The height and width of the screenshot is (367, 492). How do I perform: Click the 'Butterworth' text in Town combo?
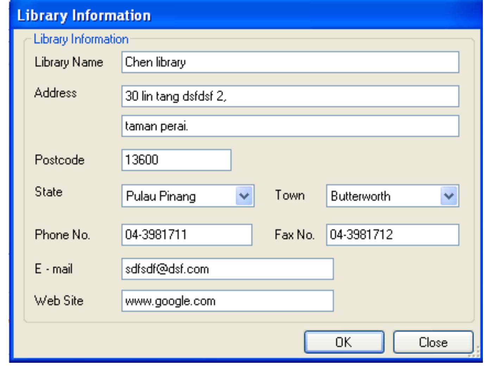tap(360, 196)
